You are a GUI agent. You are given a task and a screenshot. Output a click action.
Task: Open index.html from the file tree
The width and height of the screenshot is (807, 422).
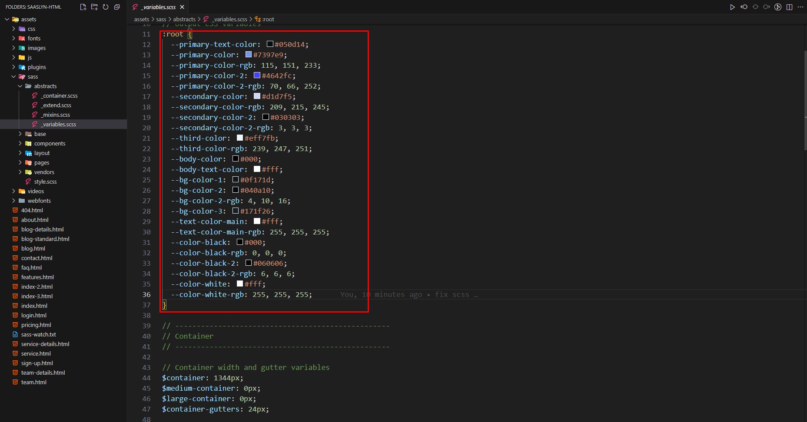[34, 306]
